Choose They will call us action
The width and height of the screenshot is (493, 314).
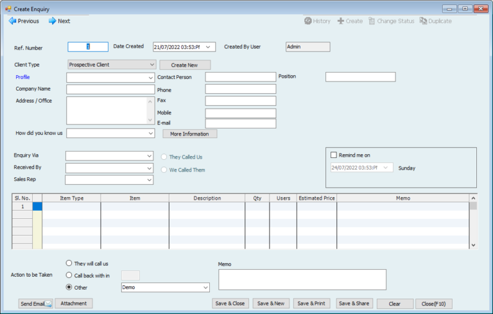tap(69, 263)
